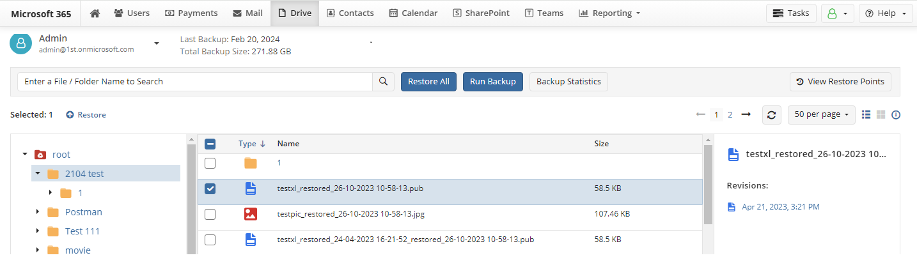Click the search magnifier icon
The image size is (917, 260).
coord(384,82)
